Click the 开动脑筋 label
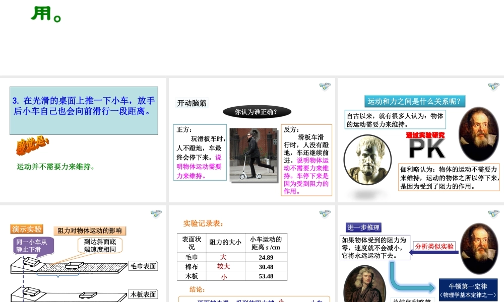The height and width of the screenshot is (302, 504). (192, 103)
